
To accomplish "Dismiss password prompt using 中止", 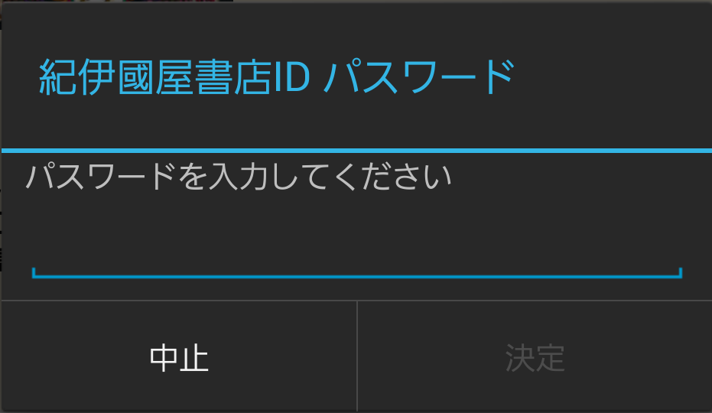I will coord(179,356).
